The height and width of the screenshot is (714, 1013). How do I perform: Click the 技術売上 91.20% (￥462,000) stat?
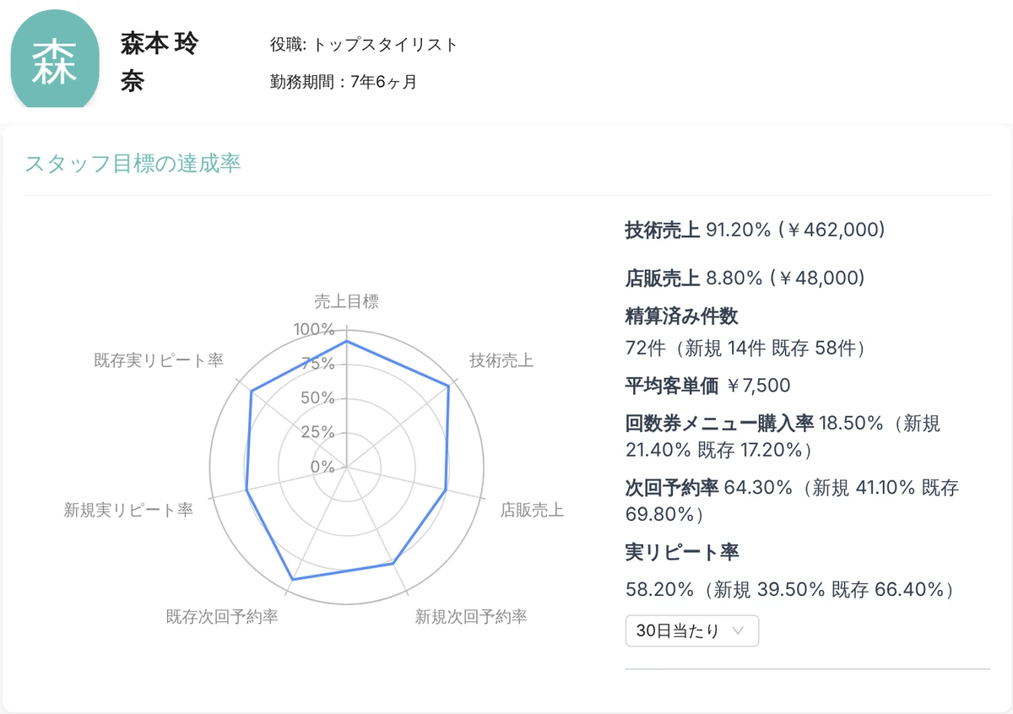[755, 229]
